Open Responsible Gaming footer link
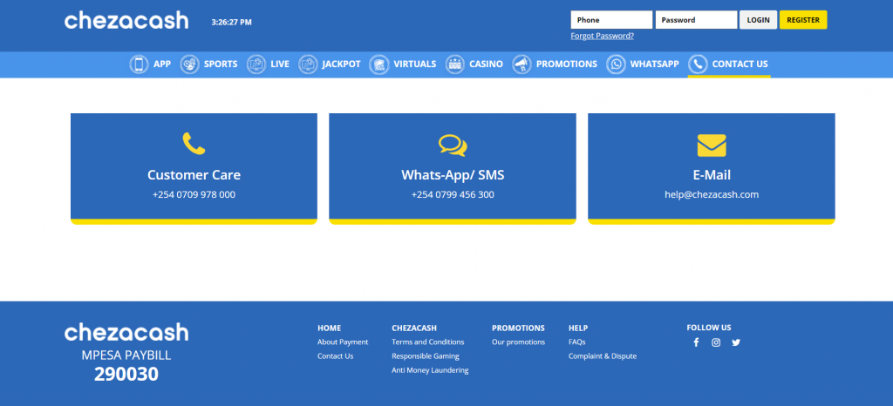The height and width of the screenshot is (406, 893). click(x=426, y=356)
